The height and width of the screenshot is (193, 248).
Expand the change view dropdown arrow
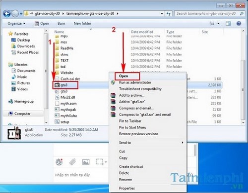(x=218, y=24)
